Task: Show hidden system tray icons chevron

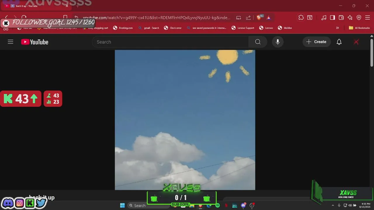Action: tap(333, 205)
